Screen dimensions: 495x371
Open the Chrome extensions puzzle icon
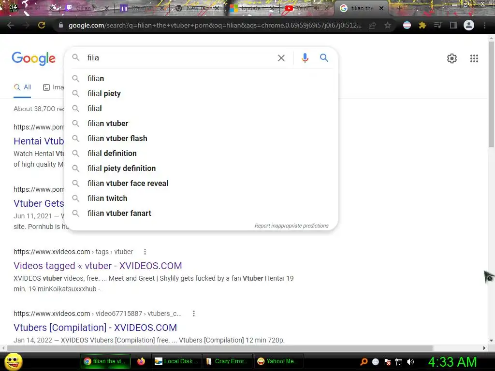tap(422, 25)
